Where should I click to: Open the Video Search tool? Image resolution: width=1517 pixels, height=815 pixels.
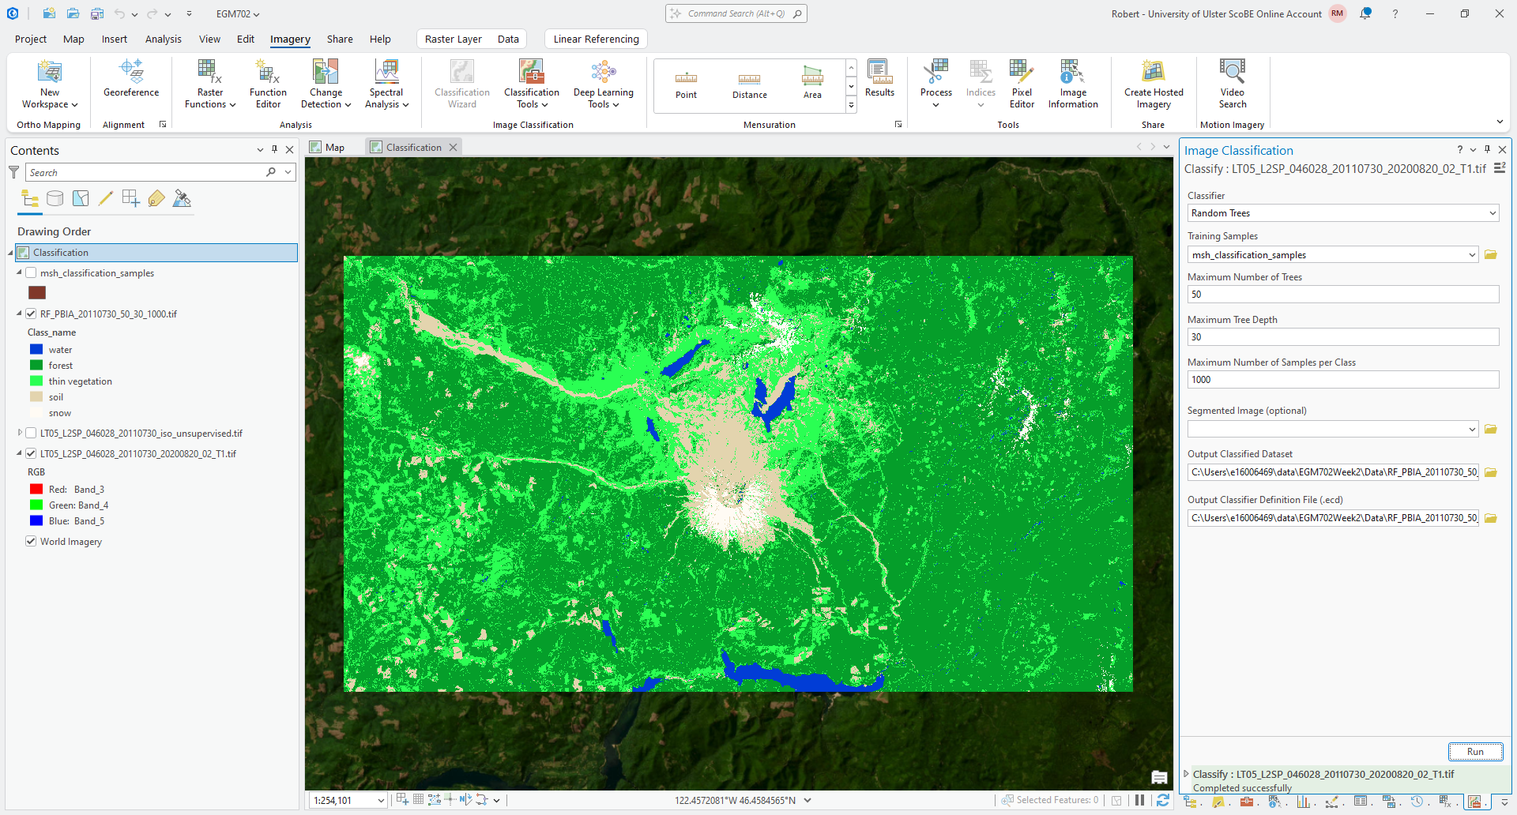[x=1232, y=83]
